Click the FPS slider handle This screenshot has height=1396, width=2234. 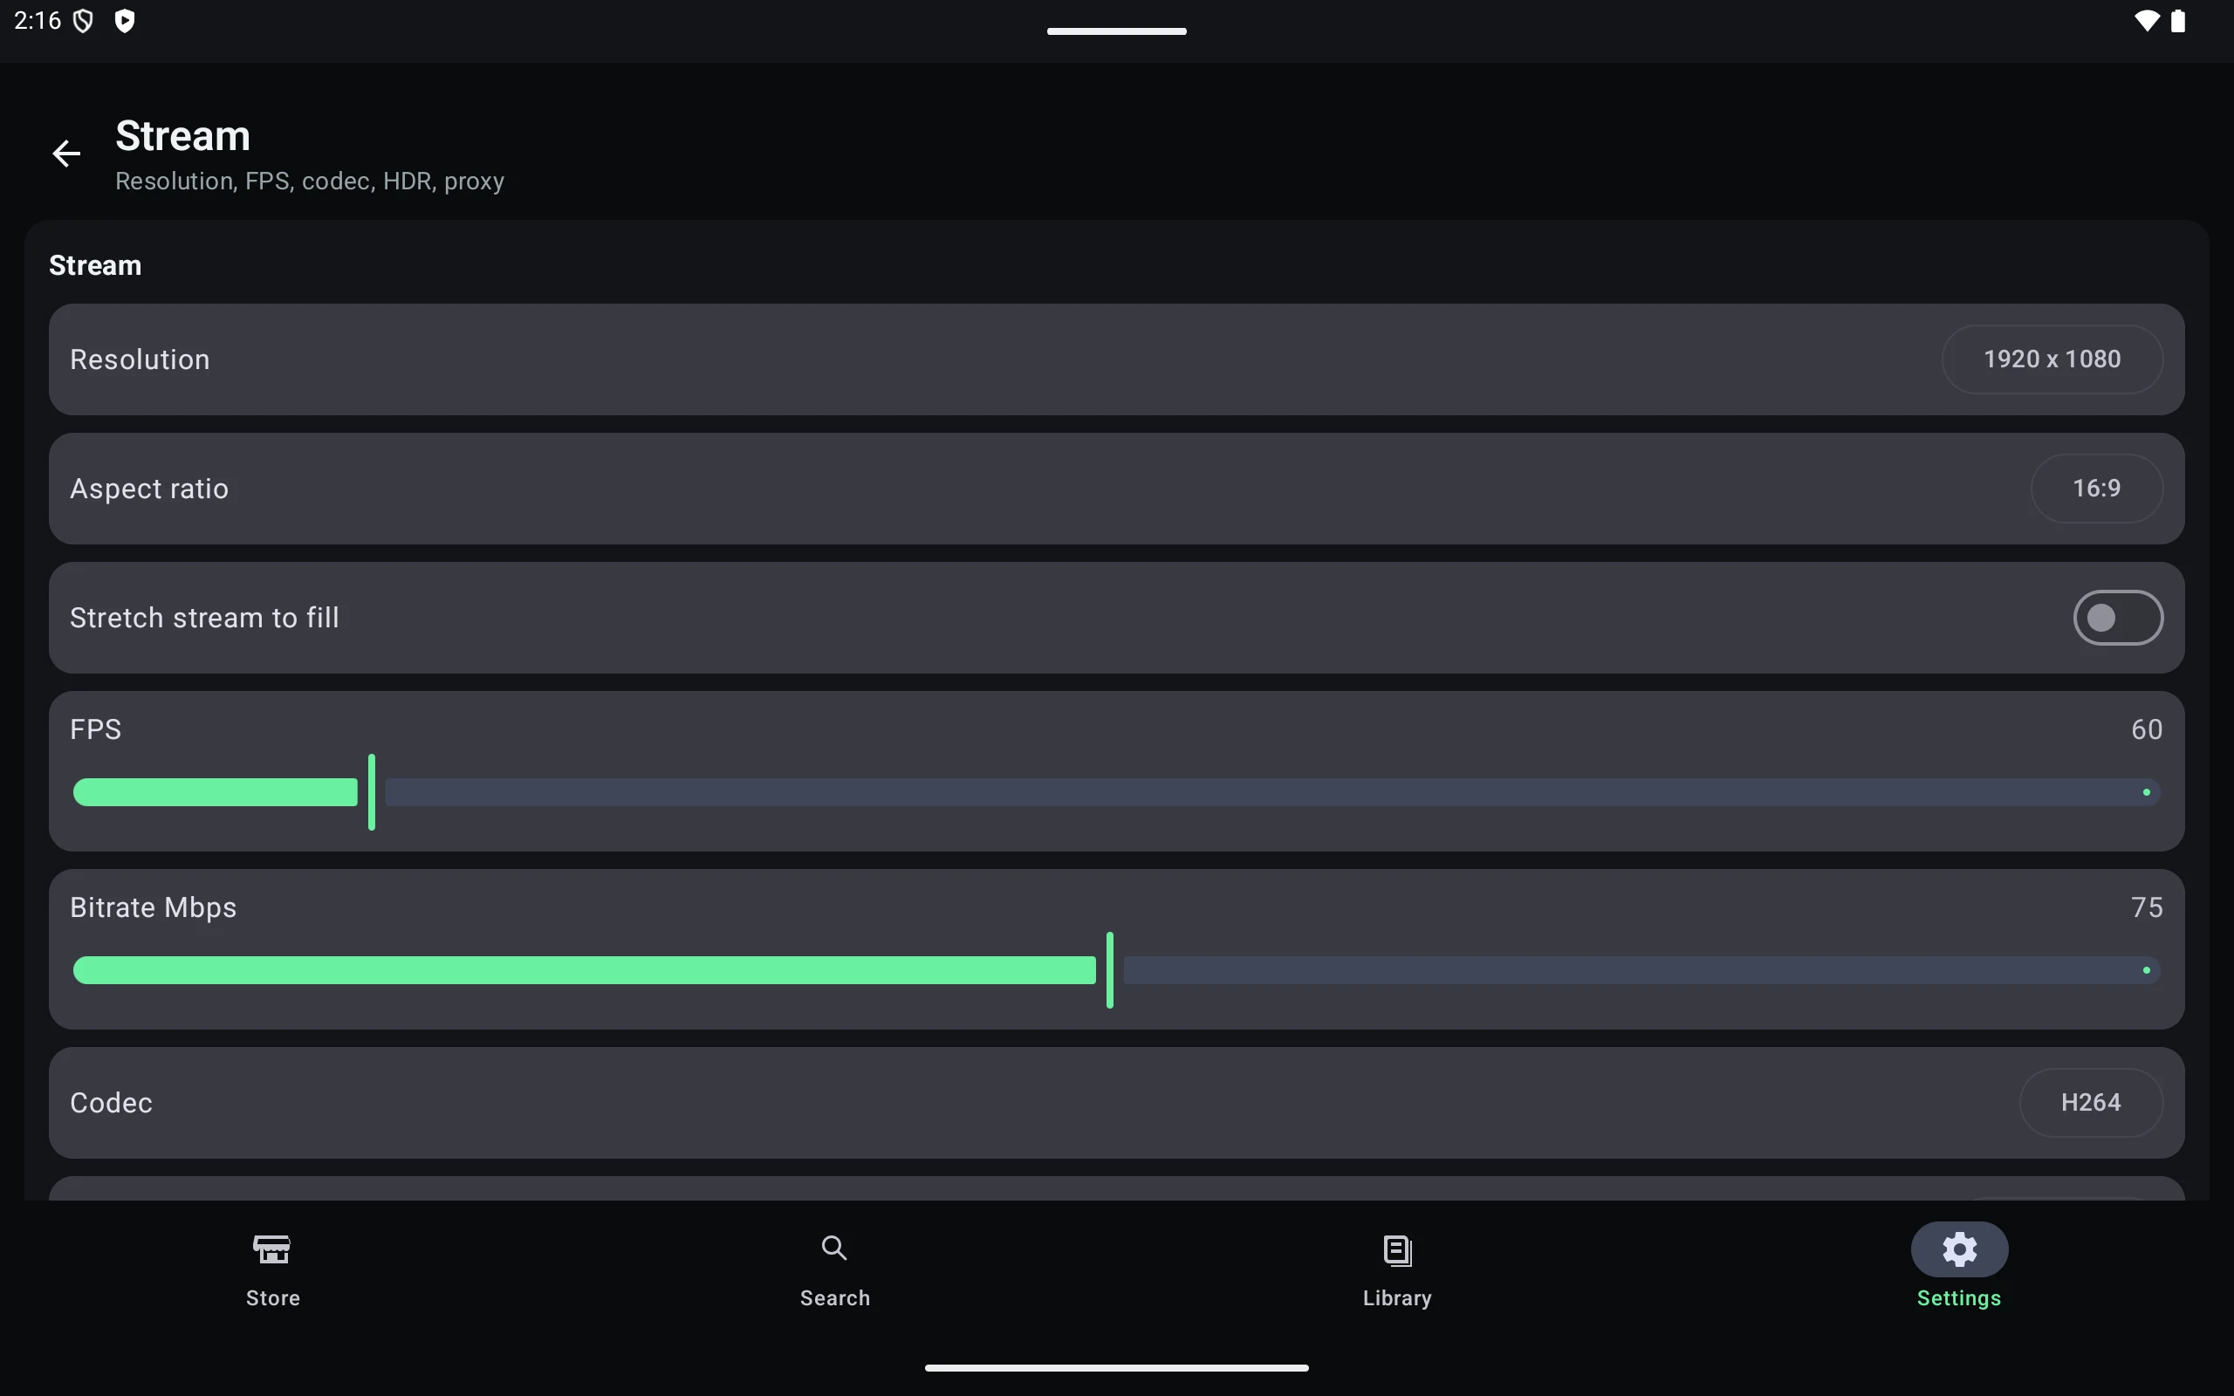coord(372,792)
